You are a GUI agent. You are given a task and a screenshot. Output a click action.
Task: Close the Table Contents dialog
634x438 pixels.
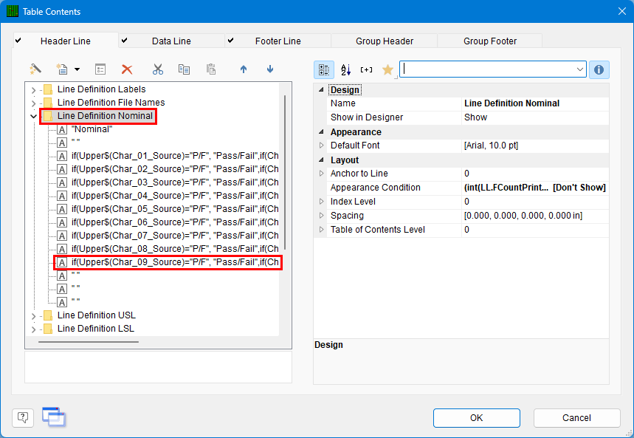click(622, 11)
